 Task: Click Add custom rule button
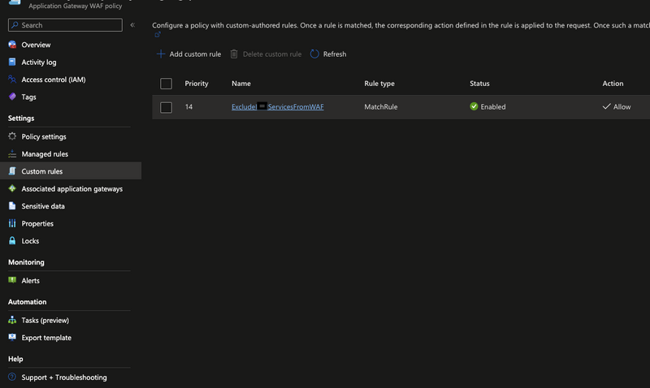coord(188,54)
